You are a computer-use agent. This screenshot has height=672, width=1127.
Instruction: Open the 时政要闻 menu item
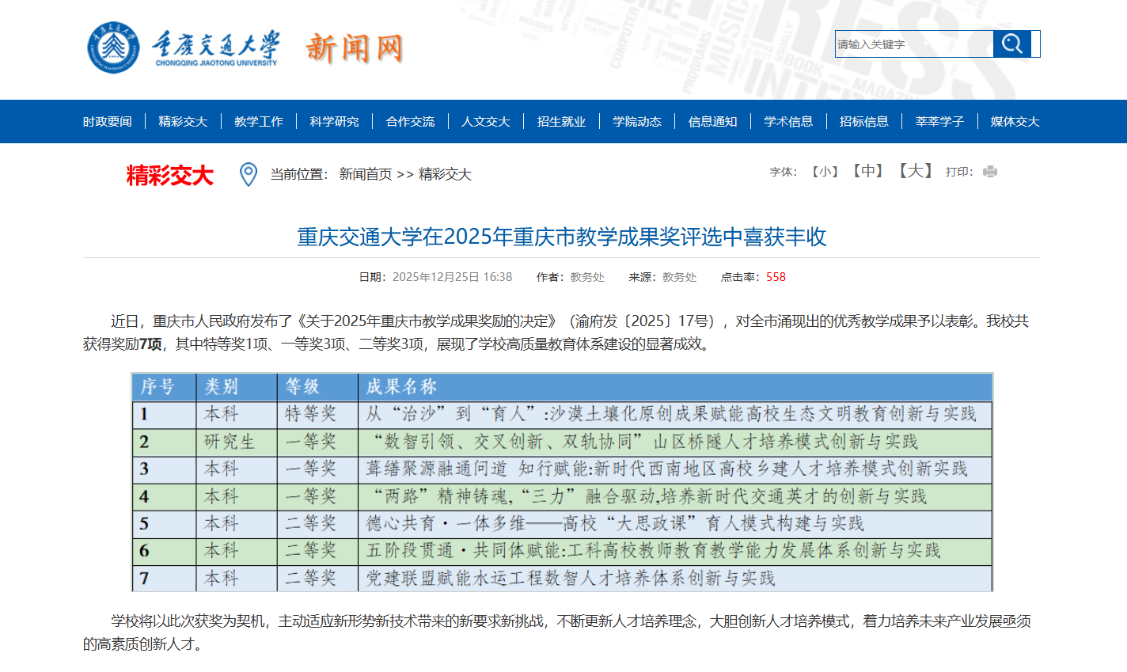108,121
